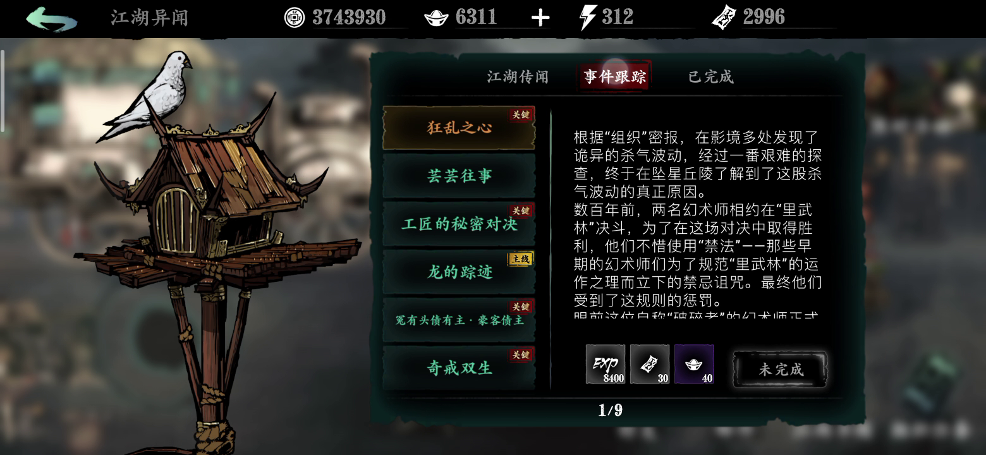The height and width of the screenshot is (455, 986).
Task: Switch to the 江湖传闻 tab
Action: [518, 77]
